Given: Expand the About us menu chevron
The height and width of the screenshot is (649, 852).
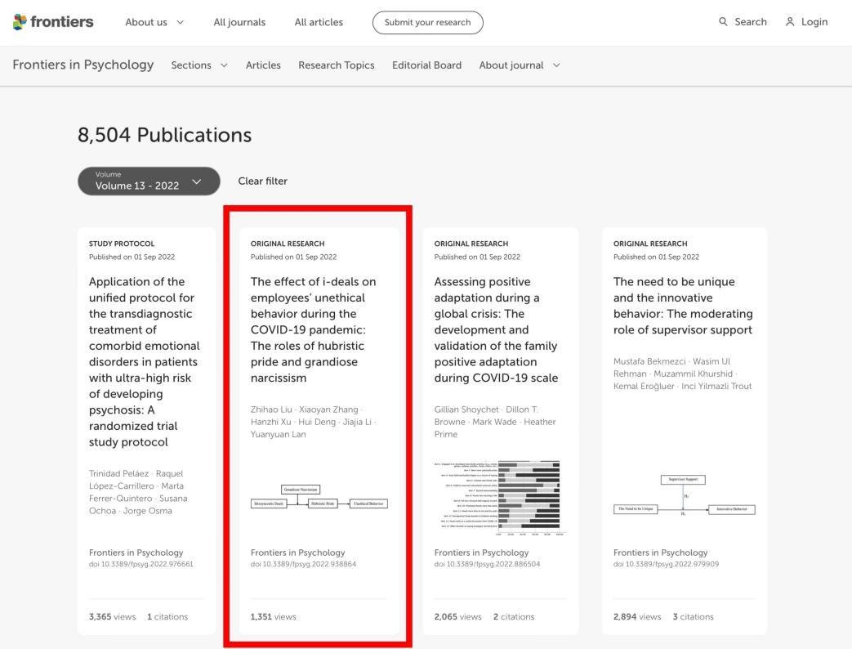Looking at the screenshot, I should click(x=181, y=22).
